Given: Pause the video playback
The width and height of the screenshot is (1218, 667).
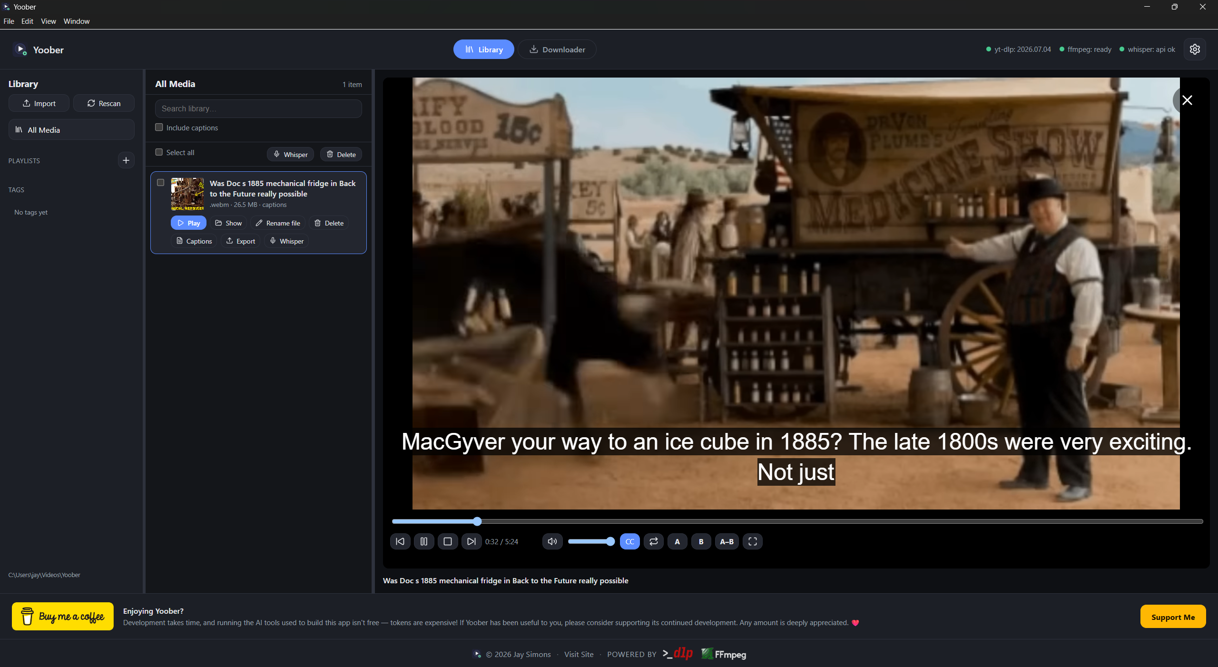Looking at the screenshot, I should click(x=424, y=541).
